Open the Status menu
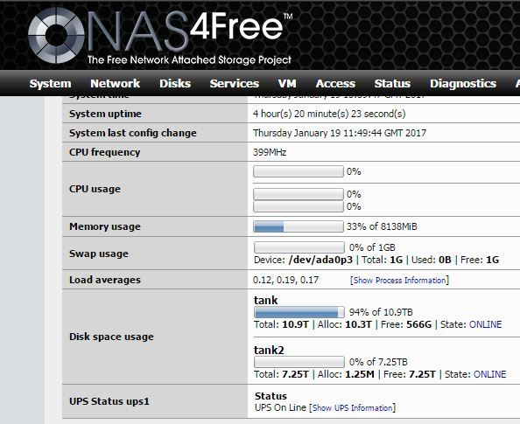 392,83
